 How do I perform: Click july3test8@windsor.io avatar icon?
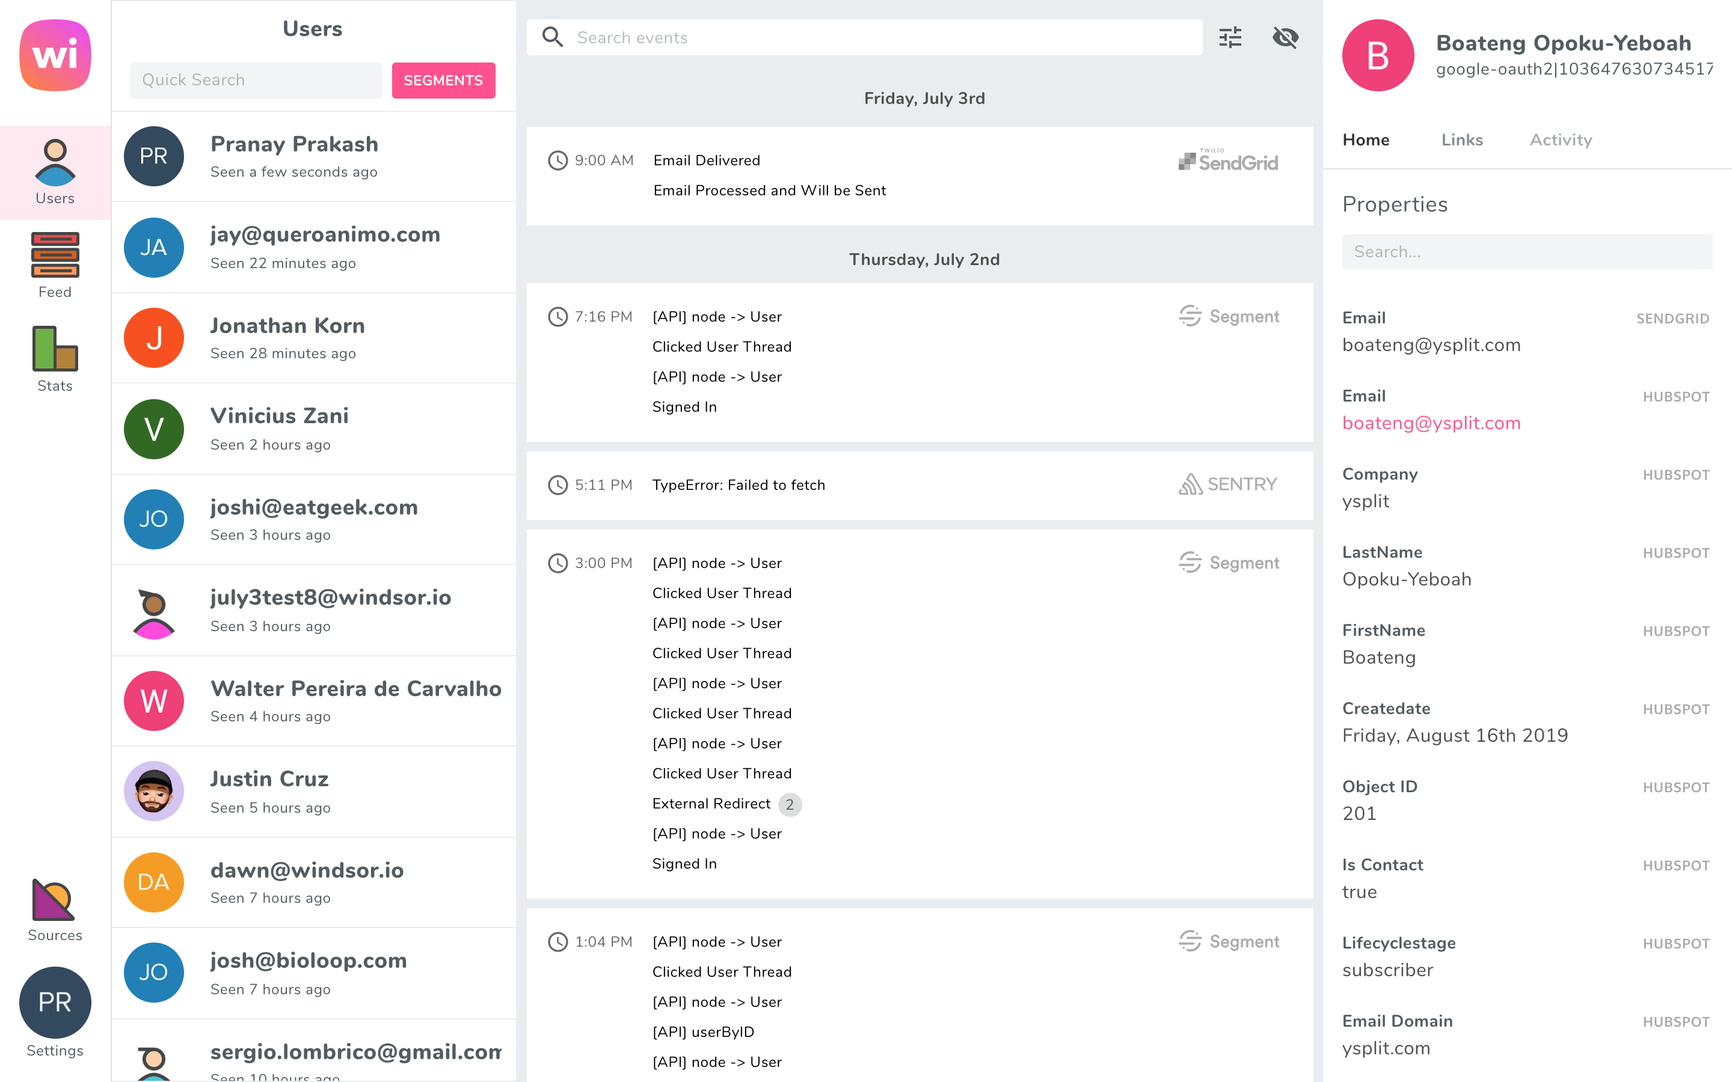pyautogui.click(x=154, y=613)
